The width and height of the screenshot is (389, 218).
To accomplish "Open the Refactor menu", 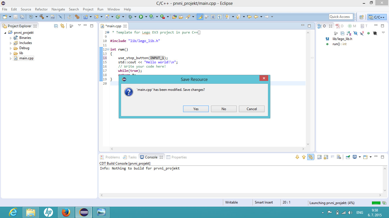I will click(41, 9).
